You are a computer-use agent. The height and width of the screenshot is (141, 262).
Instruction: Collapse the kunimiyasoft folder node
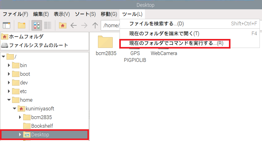(15, 109)
